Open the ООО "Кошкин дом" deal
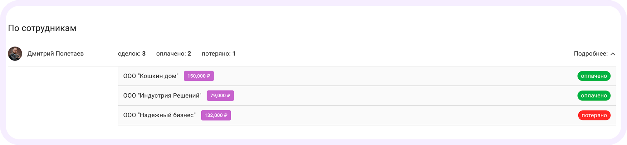The width and height of the screenshot is (627, 145). 151,76
